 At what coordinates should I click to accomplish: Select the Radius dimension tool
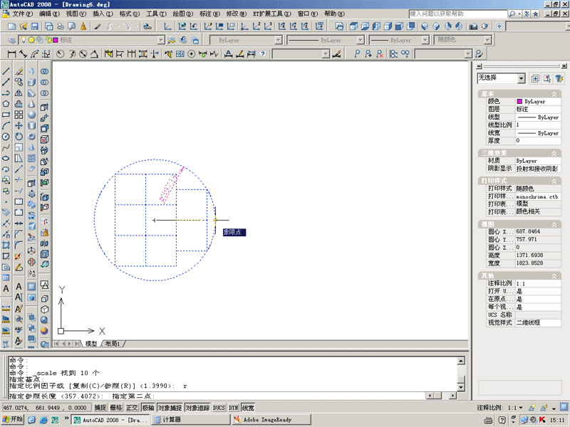[61, 54]
